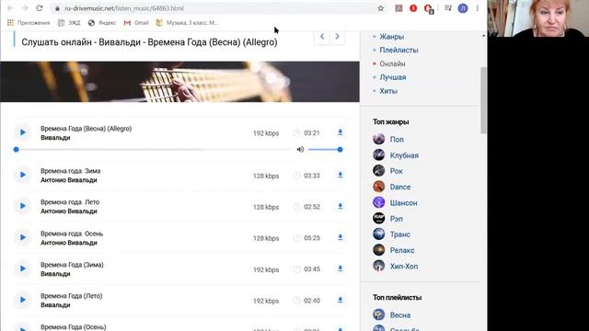This screenshot has height=331, width=589.
Task: Download Времена года. Лето 02:52 track
Action: (340, 206)
